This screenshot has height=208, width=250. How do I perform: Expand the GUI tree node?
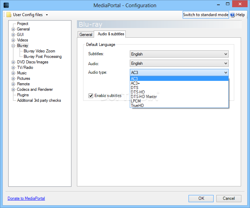tap(13, 35)
